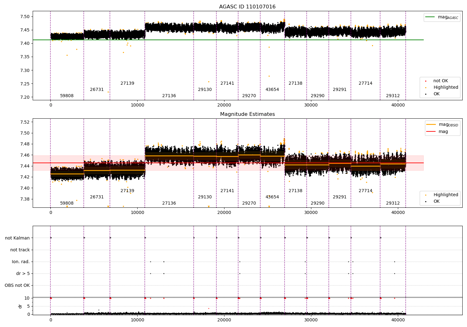Click obsid label 29290 in Magnitude Estimates plot

coord(318,203)
